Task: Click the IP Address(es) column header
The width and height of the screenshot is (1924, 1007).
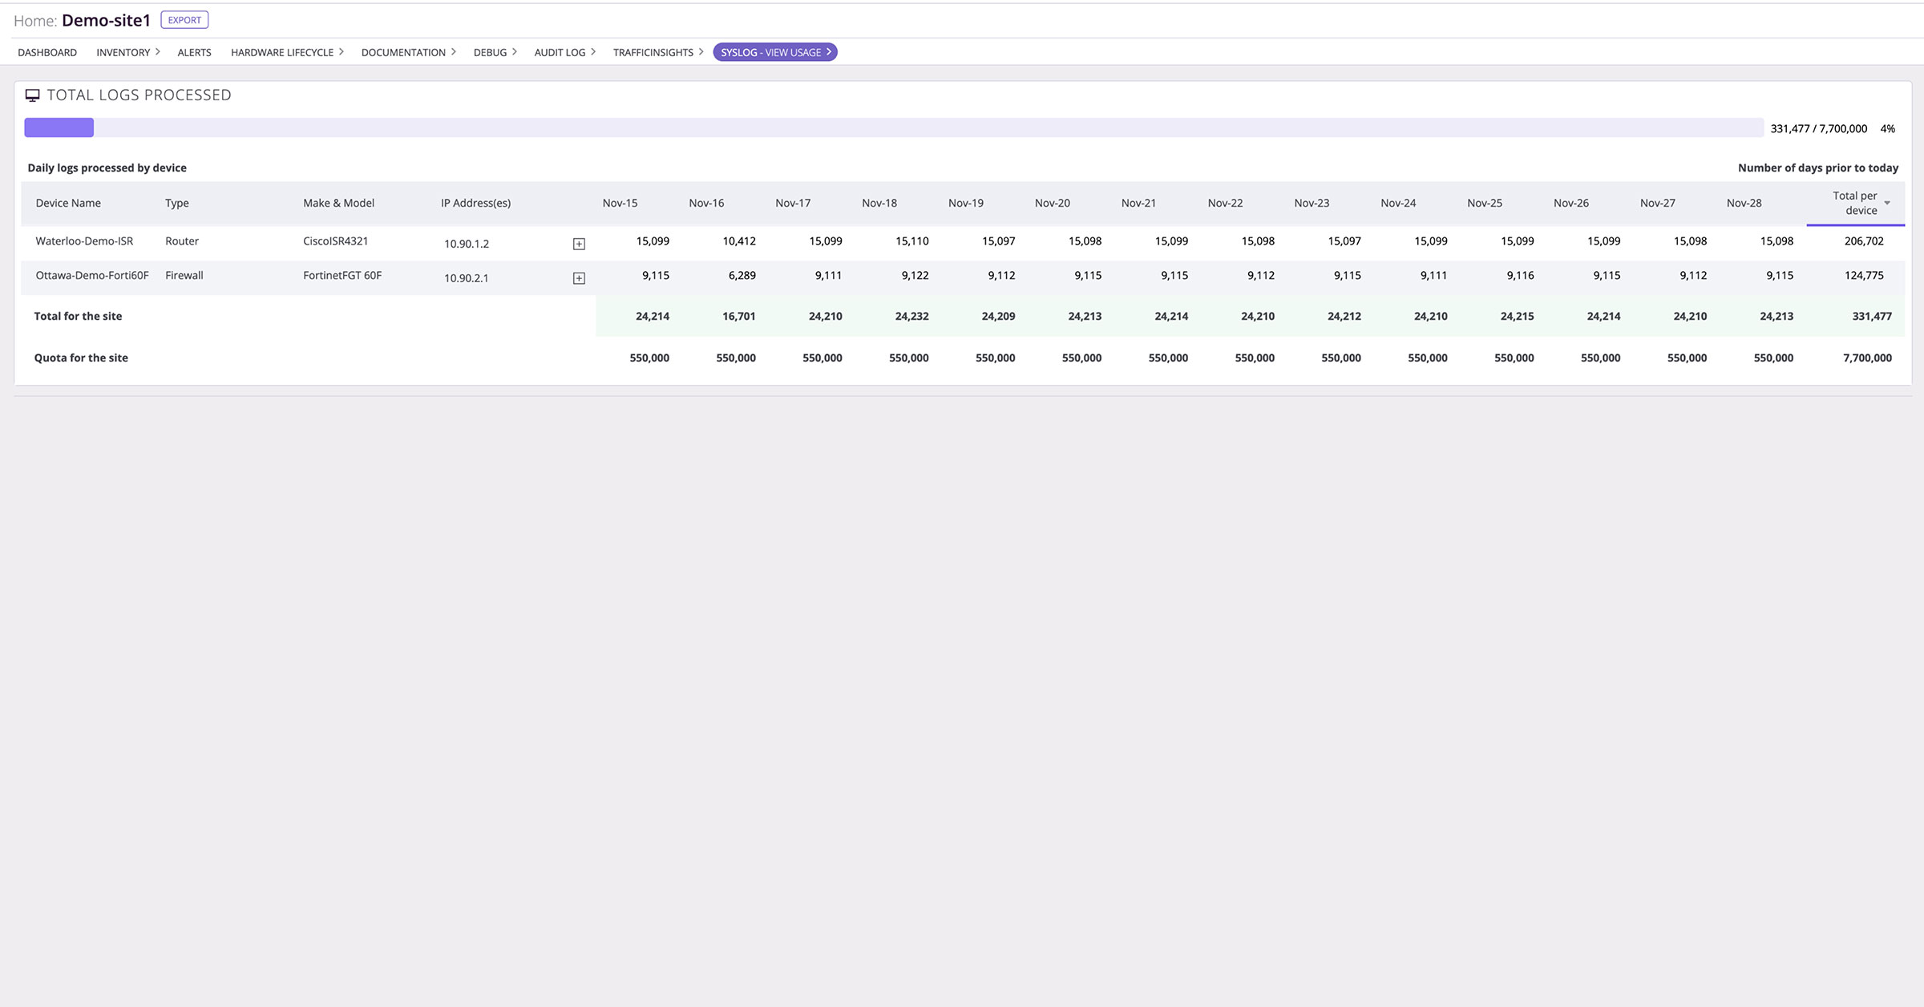Action: [x=475, y=203]
